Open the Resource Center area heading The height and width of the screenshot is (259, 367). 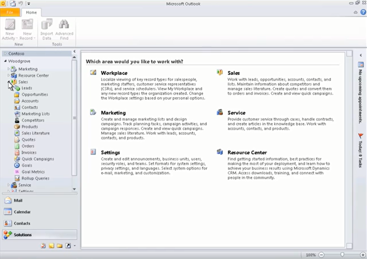pyautogui.click(x=247, y=152)
